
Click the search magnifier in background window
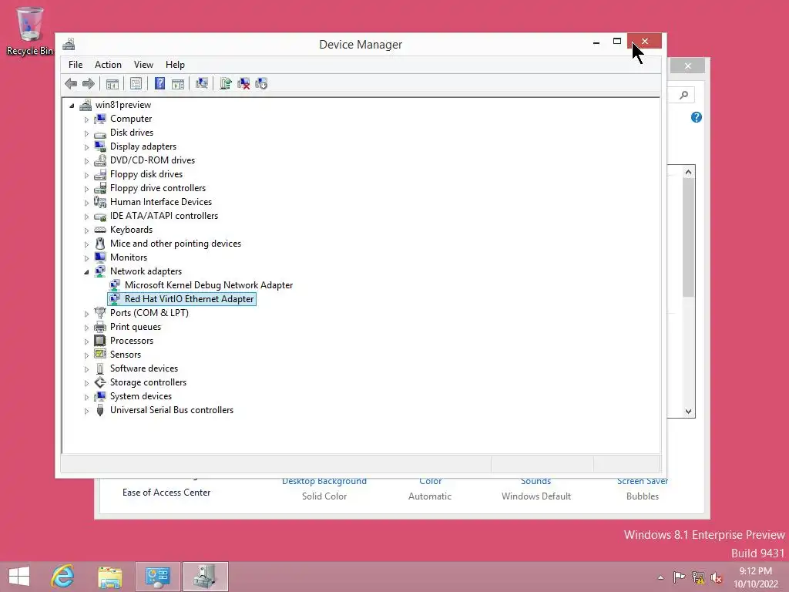[683, 95]
